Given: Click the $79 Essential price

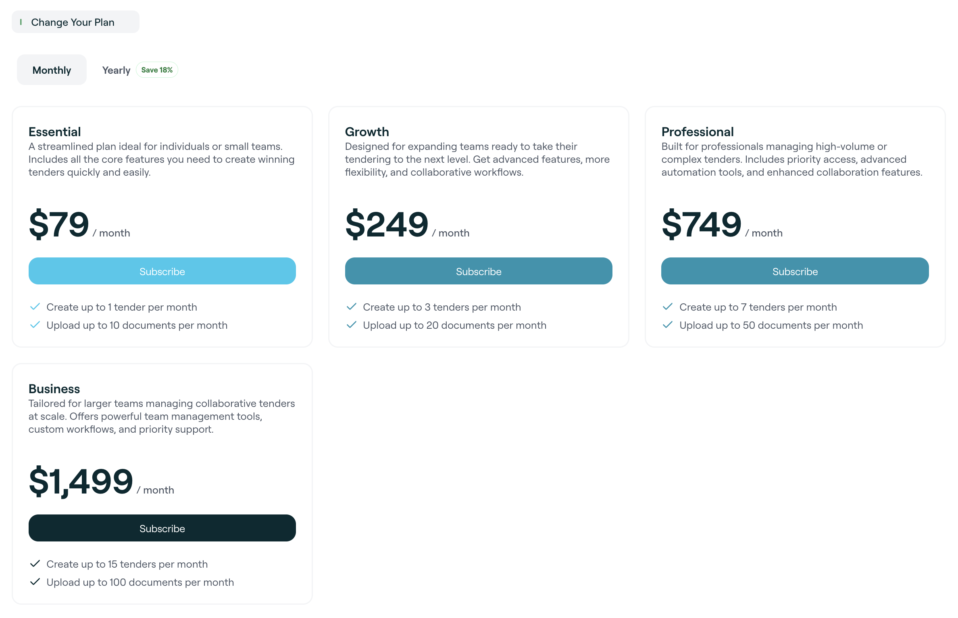Looking at the screenshot, I should coord(59,224).
